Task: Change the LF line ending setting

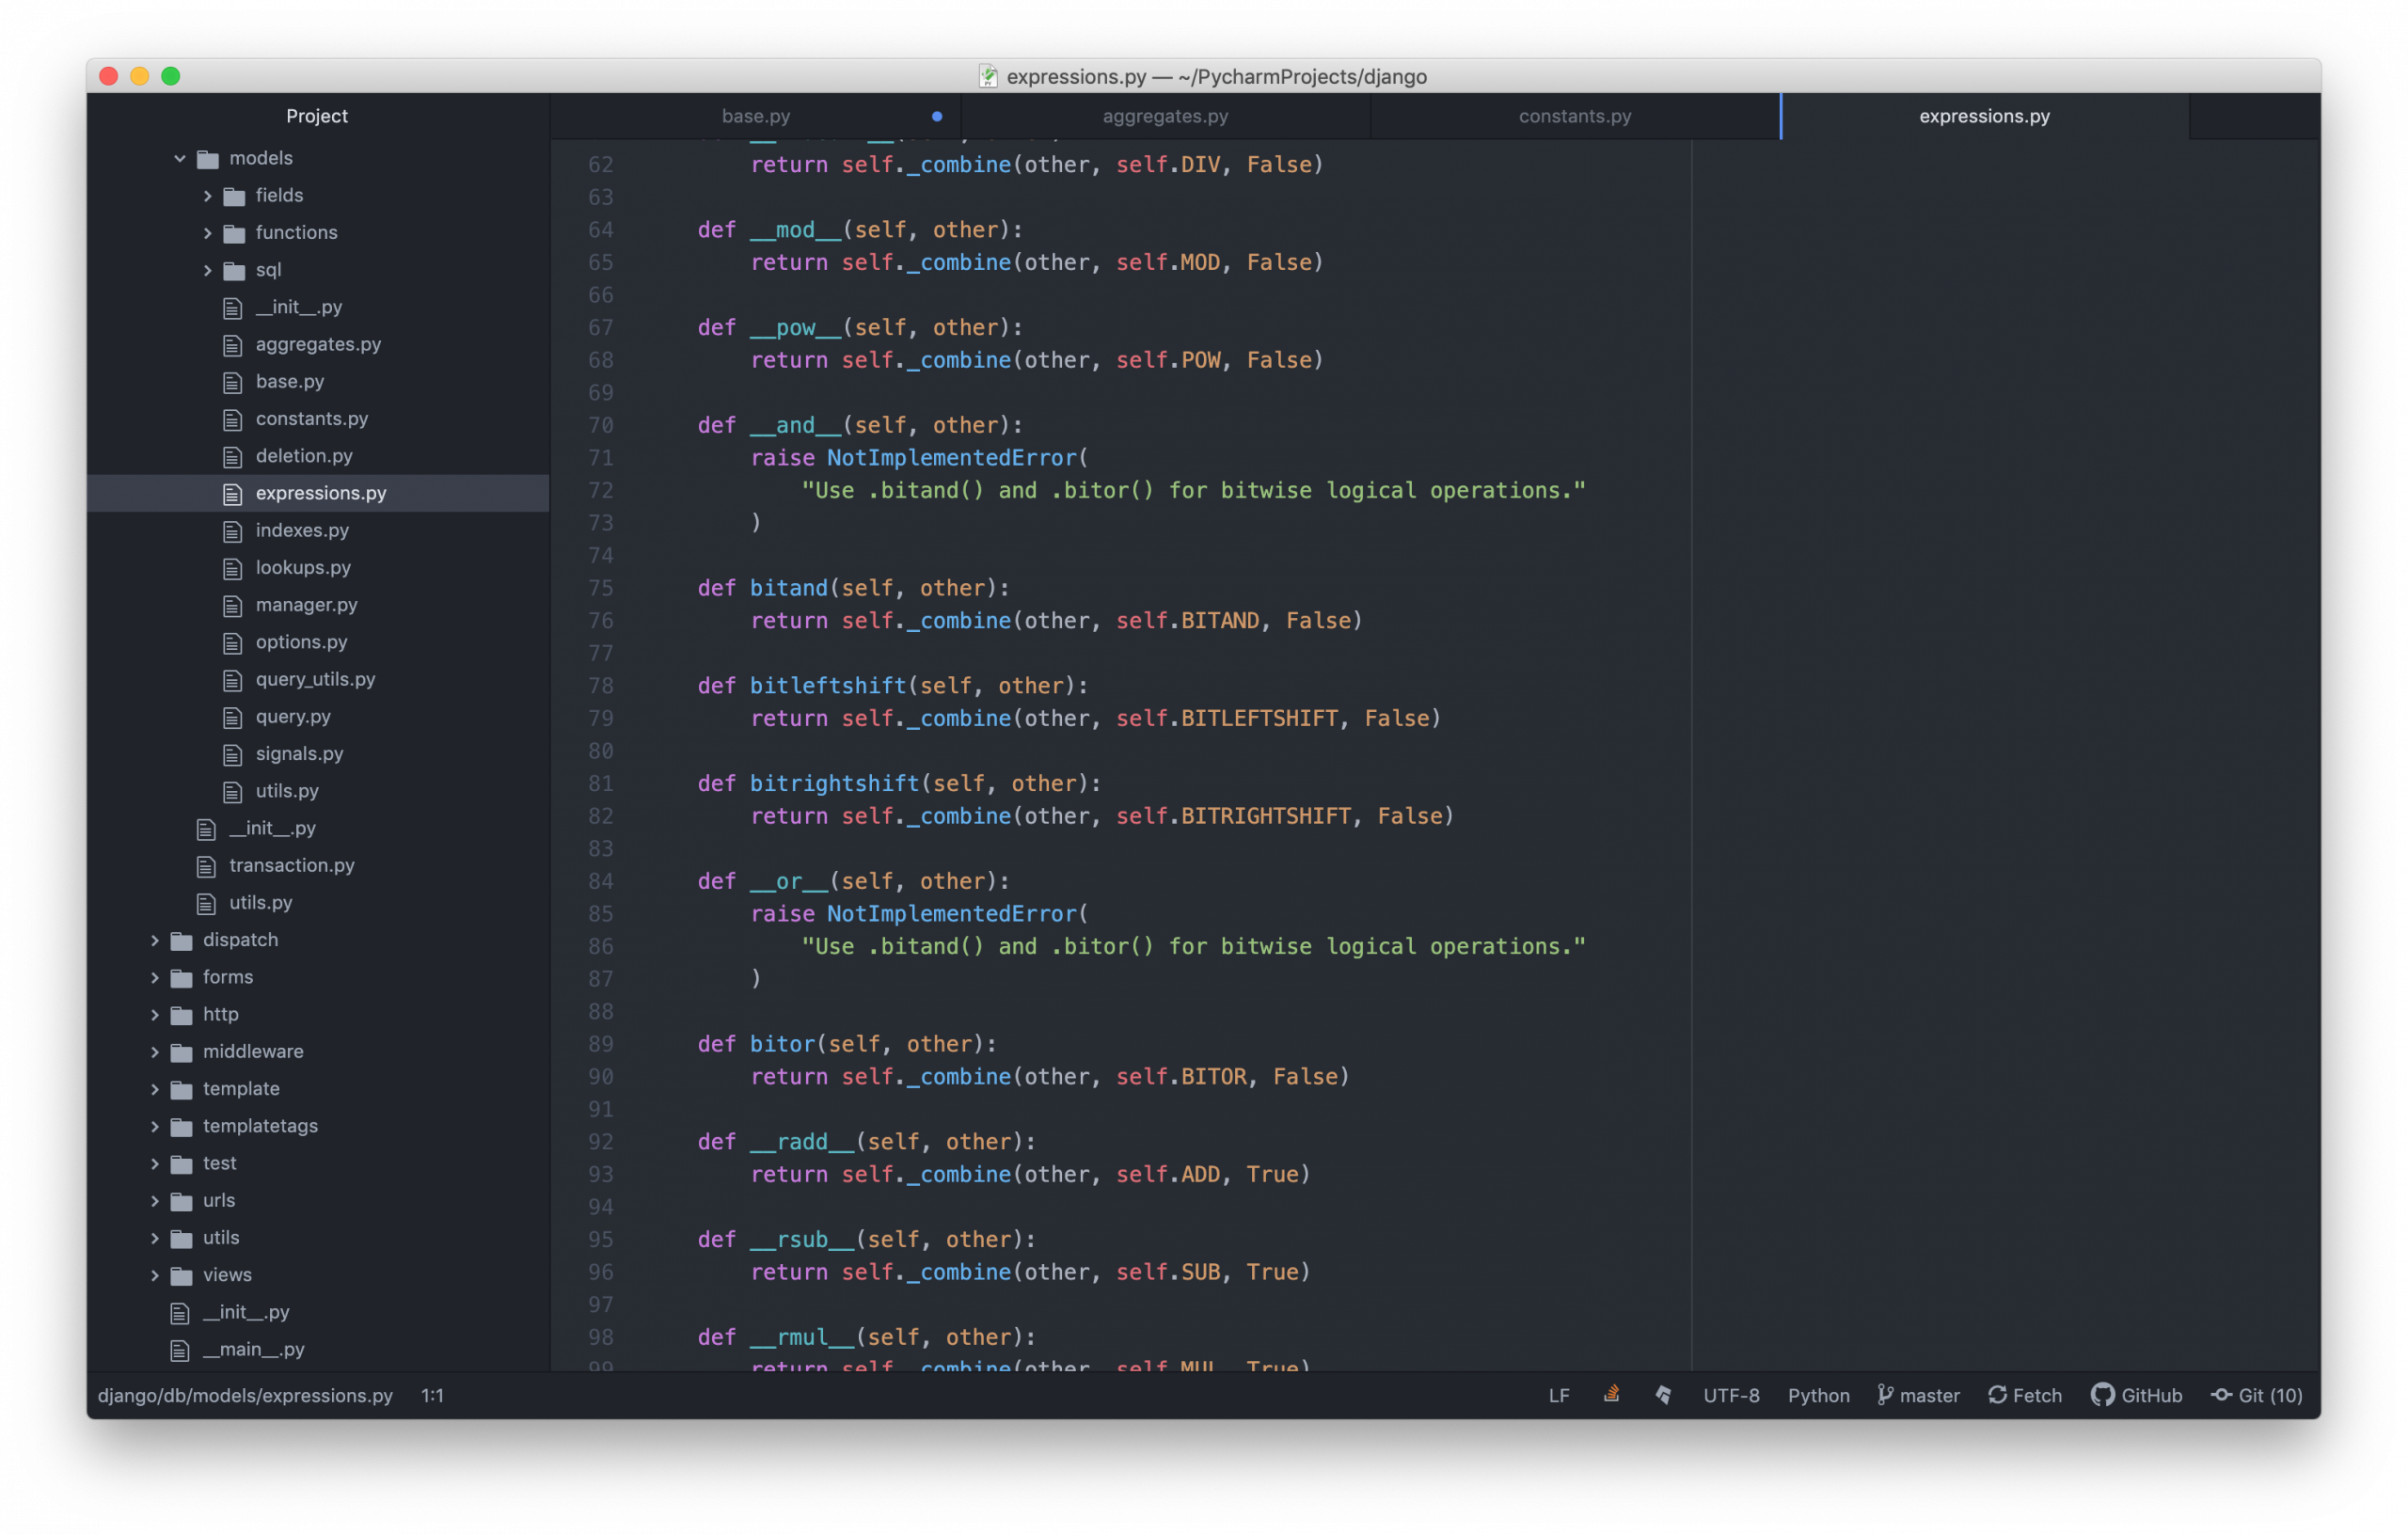Action: (x=1558, y=1395)
